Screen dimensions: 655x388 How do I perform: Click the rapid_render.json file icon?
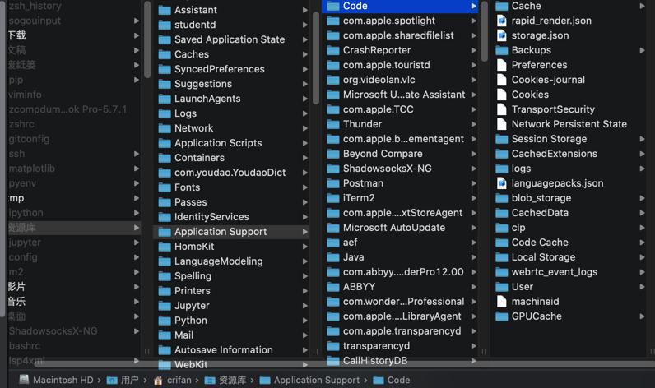click(502, 21)
